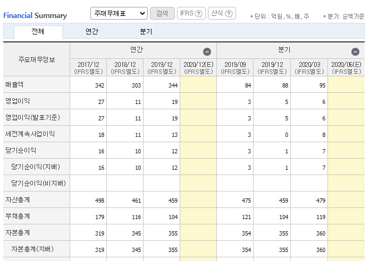Viewport: 370px width, 261px height.
Task: Click 매출액 value 344 for 2019/12
Action: (173, 85)
